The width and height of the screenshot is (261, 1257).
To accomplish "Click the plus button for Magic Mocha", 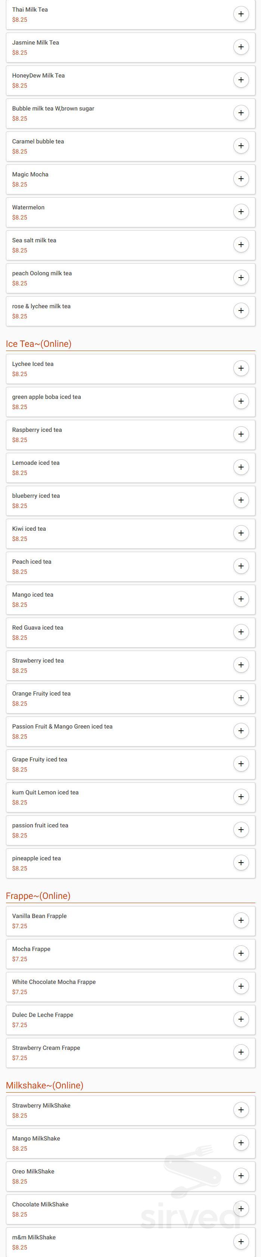I will click(x=241, y=179).
